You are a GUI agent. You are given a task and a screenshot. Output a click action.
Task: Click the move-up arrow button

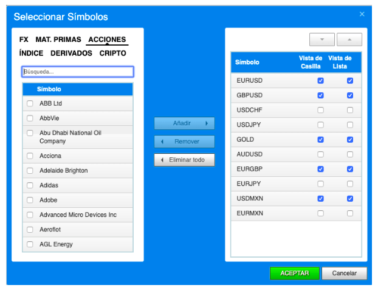click(x=349, y=40)
